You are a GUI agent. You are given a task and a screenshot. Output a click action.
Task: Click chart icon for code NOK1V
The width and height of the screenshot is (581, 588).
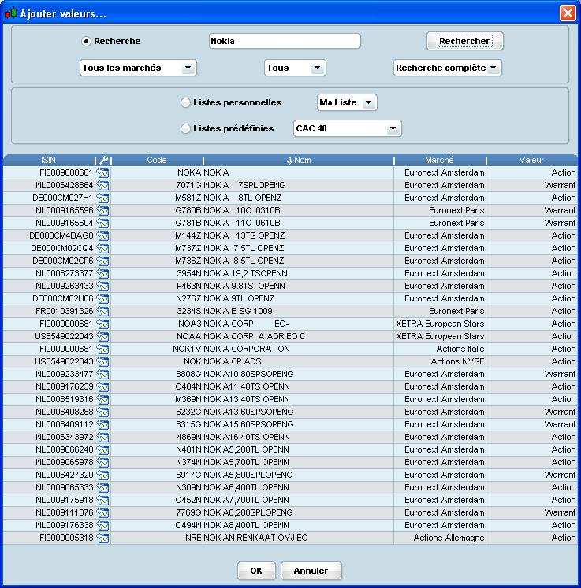click(x=102, y=349)
